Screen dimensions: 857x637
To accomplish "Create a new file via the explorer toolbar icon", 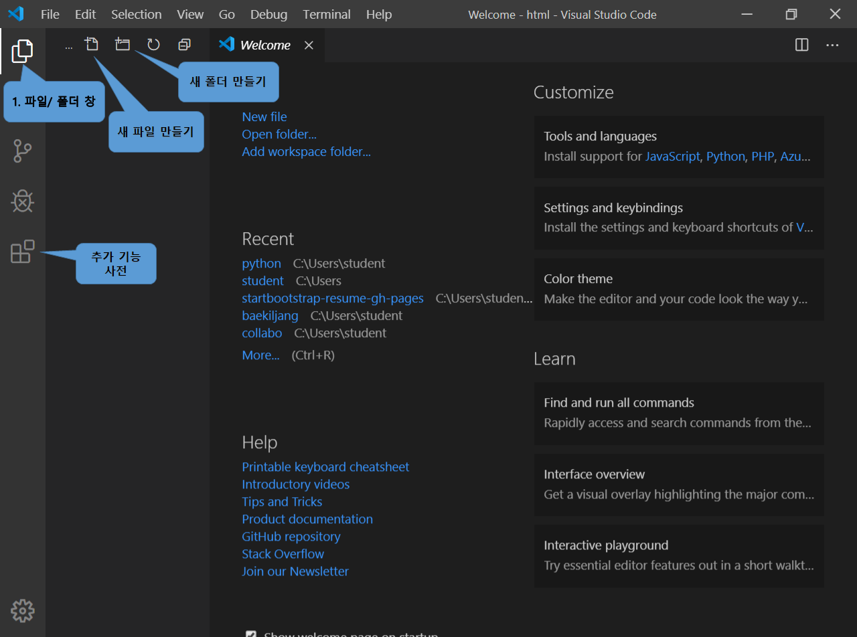I will [x=91, y=45].
